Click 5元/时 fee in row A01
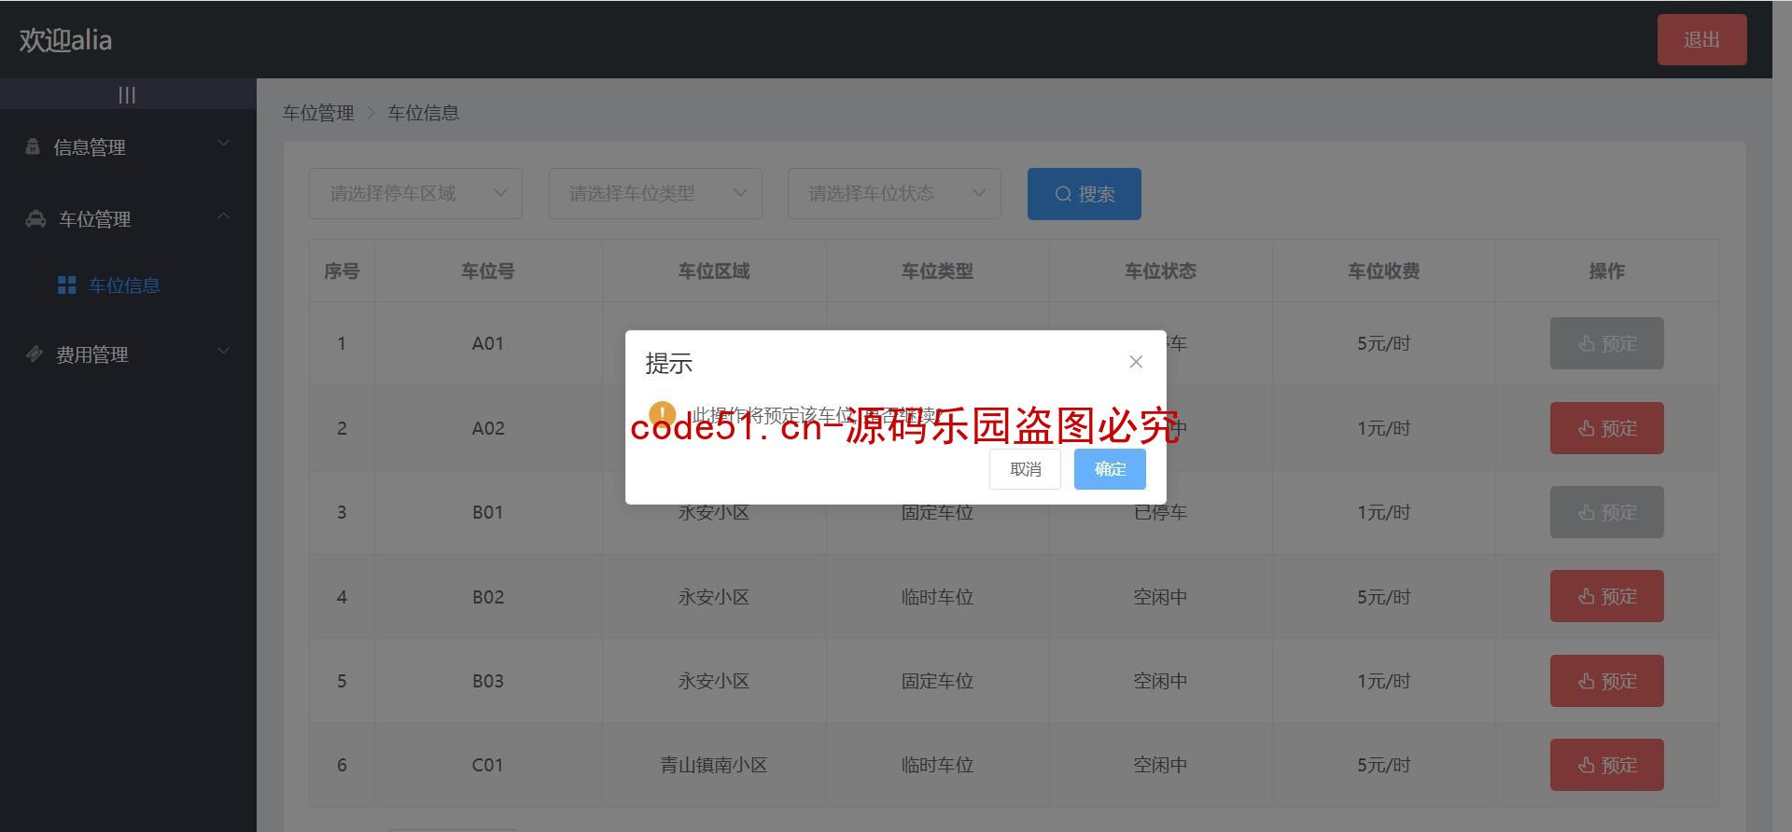Screen dimensions: 1792x832 click(1383, 343)
